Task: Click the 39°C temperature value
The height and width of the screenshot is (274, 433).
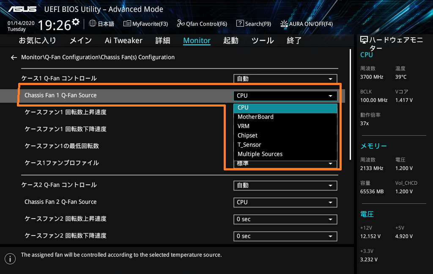Action: pos(401,77)
